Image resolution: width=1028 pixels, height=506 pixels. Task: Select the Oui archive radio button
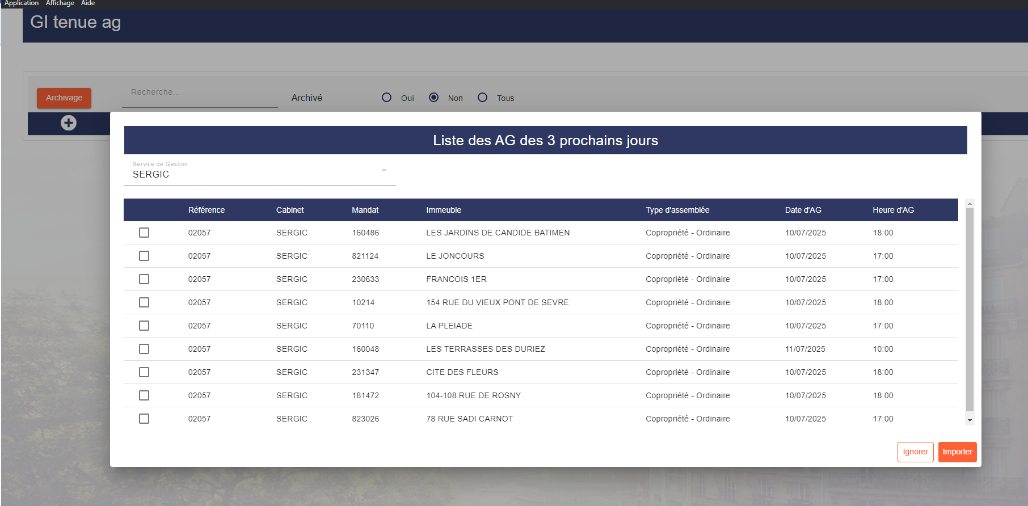(x=386, y=98)
